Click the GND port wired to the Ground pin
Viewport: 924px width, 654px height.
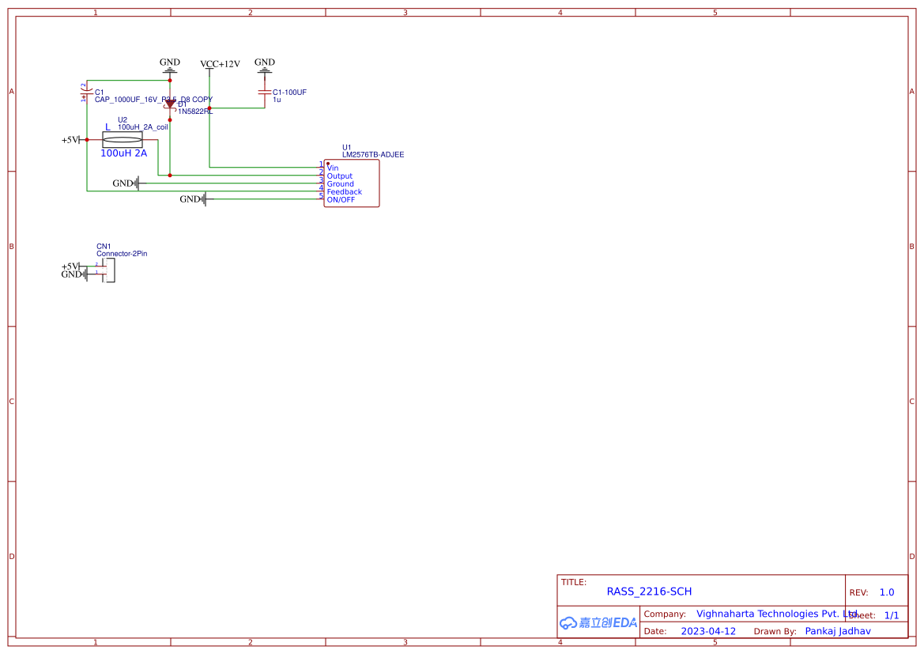(134, 183)
